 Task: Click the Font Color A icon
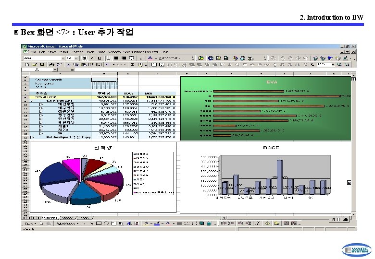pos(150,58)
